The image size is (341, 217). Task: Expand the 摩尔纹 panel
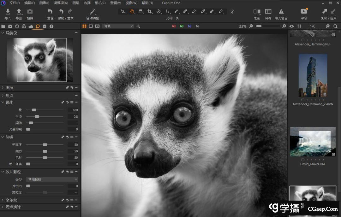tap(11, 200)
